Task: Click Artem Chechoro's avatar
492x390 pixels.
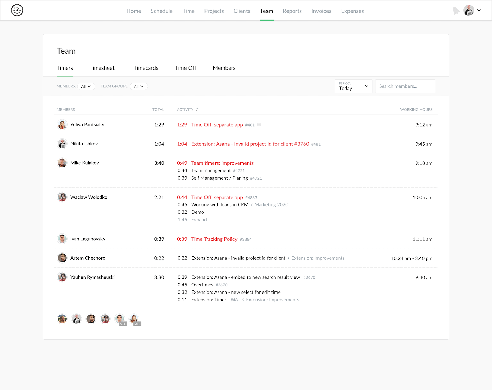Action: pyautogui.click(x=62, y=258)
